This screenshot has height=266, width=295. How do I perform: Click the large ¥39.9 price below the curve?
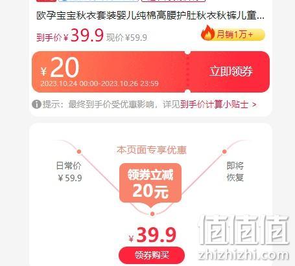pyautogui.click(x=152, y=235)
